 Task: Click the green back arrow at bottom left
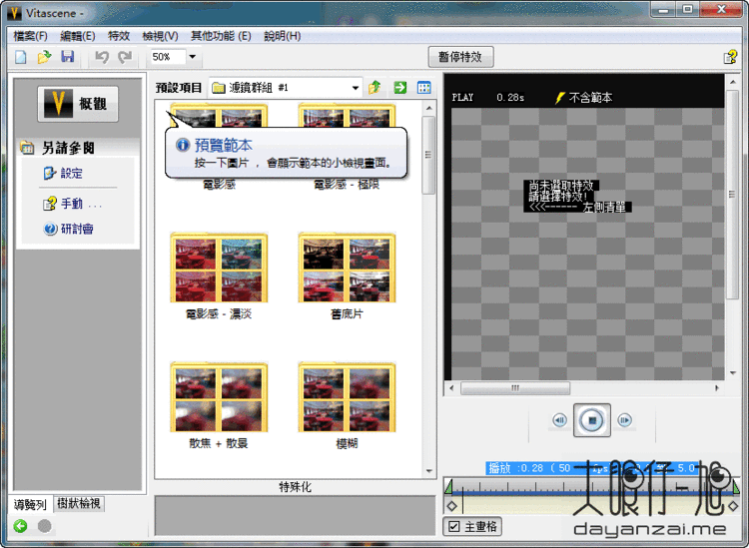[21, 526]
